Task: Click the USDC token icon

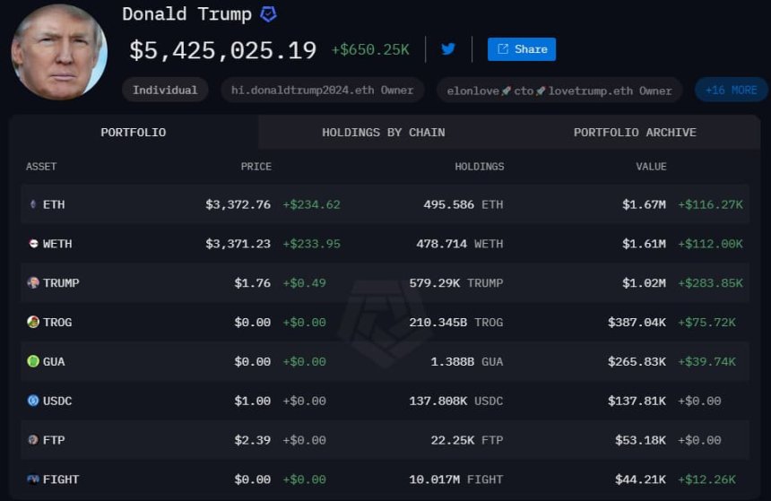Action: (34, 401)
